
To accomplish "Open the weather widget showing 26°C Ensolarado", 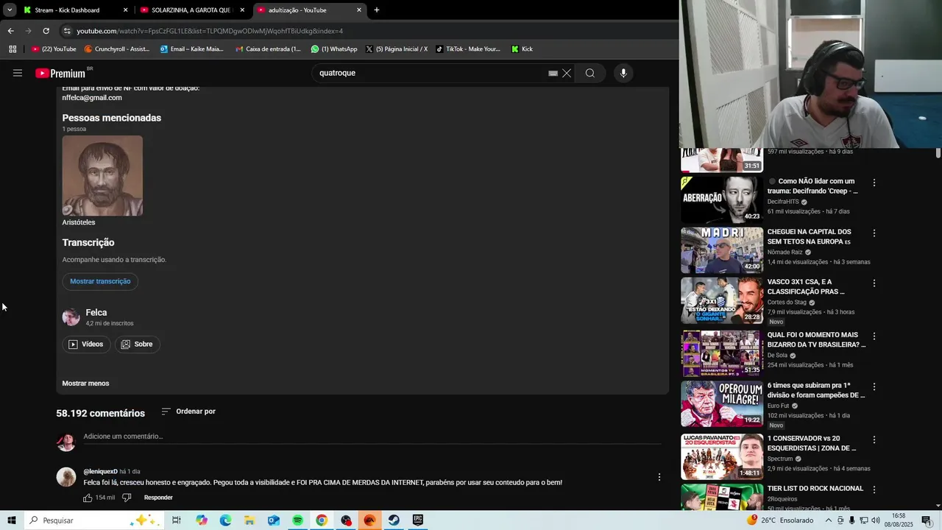I will point(779,520).
